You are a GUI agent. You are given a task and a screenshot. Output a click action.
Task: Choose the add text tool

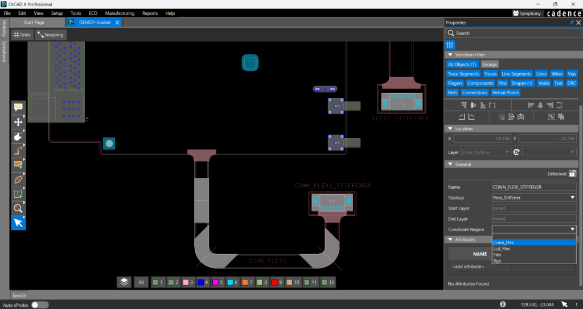pos(18,194)
